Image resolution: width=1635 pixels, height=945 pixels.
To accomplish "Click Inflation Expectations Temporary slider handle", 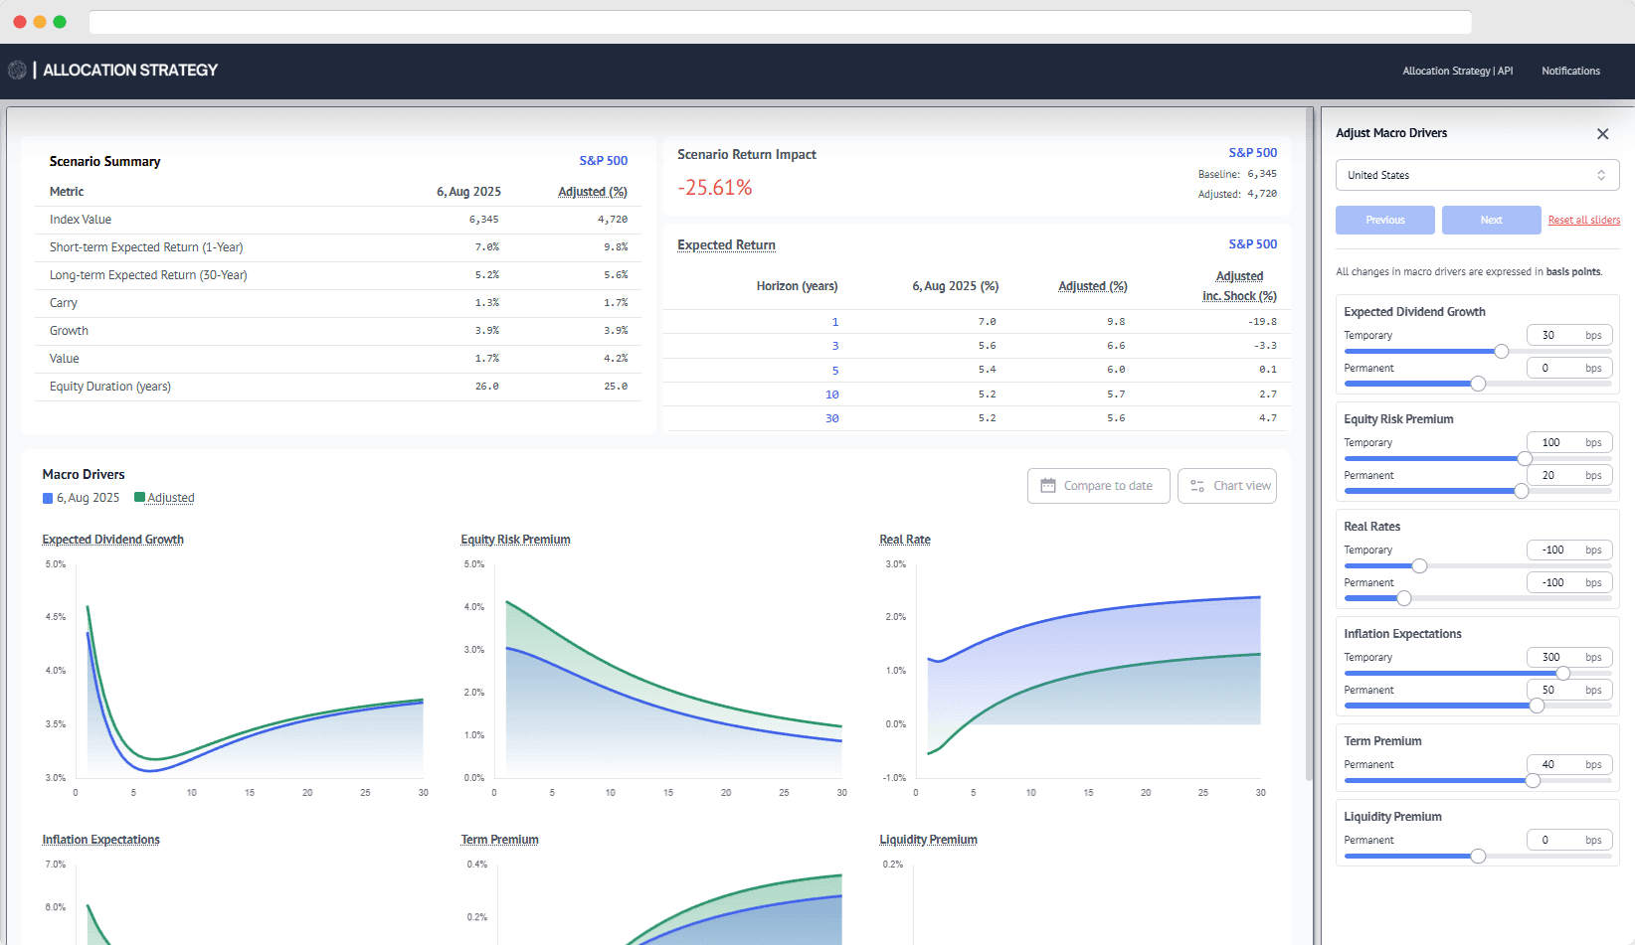I will (x=1562, y=673).
